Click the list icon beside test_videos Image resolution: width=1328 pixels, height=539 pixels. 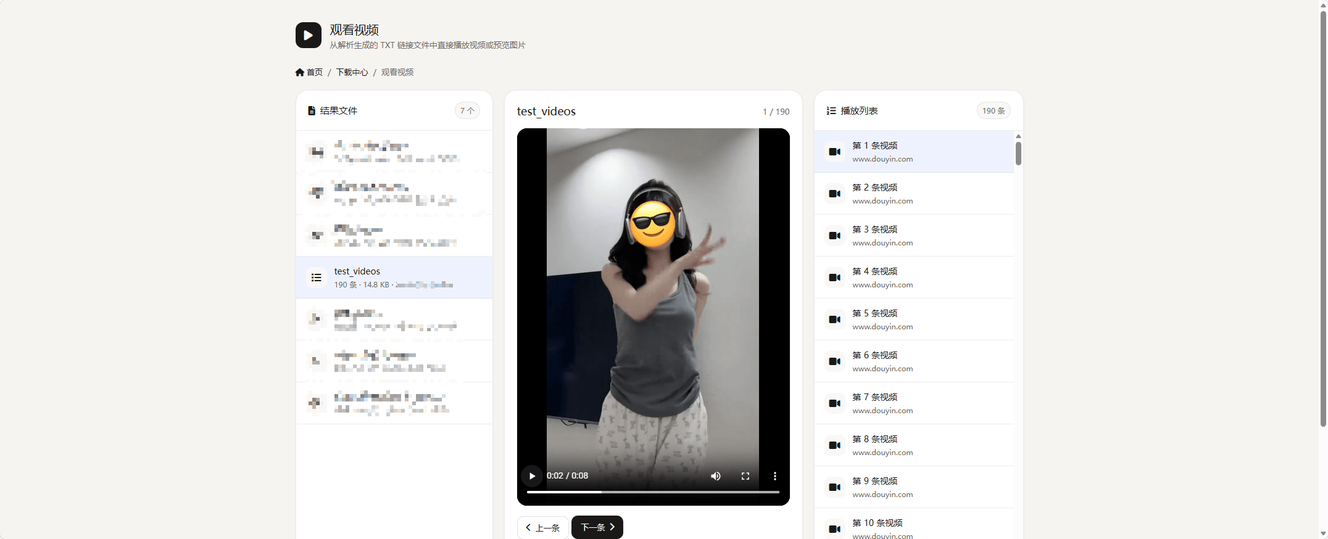(317, 278)
